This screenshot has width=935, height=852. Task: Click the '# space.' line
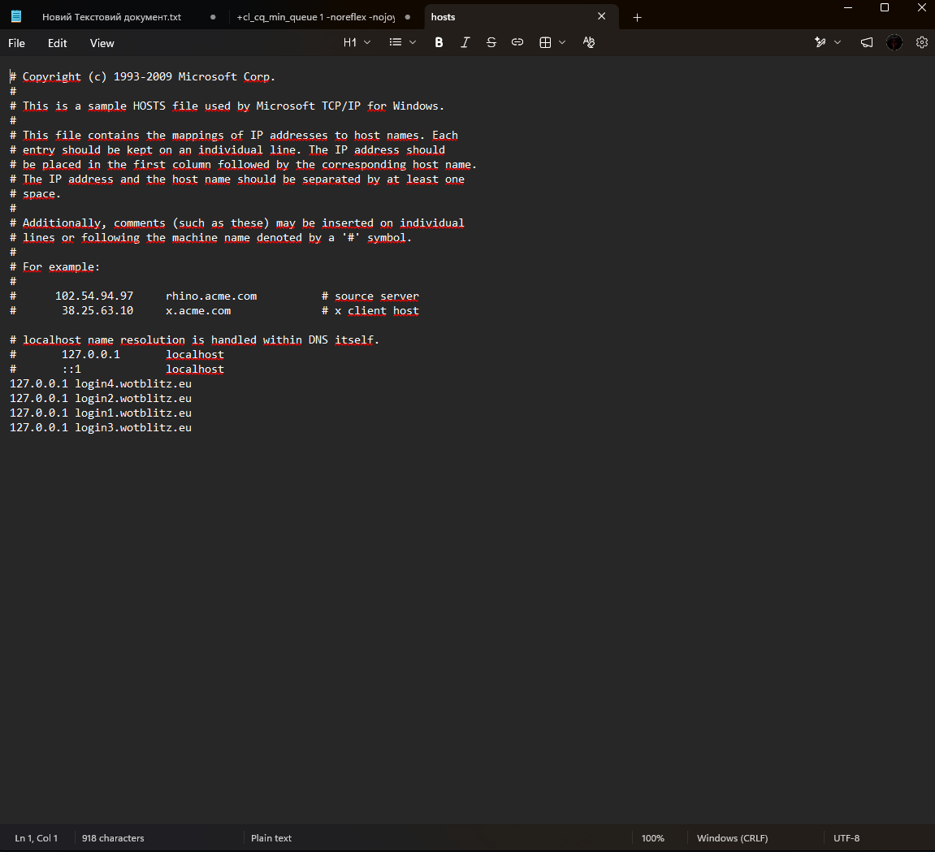(35, 194)
